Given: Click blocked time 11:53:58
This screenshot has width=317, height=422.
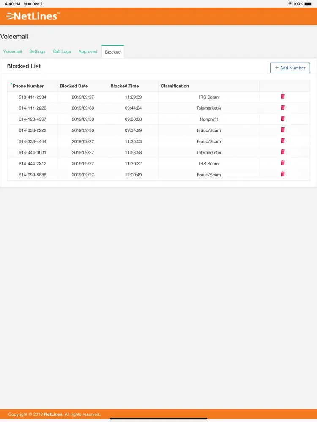Looking at the screenshot, I should (133, 153).
